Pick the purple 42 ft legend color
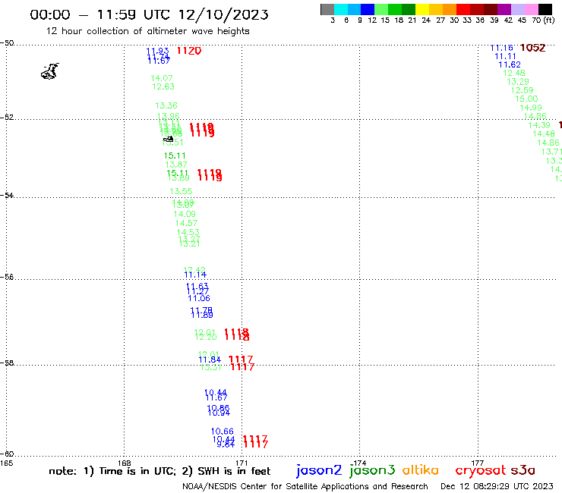 (x=504, y=9)
